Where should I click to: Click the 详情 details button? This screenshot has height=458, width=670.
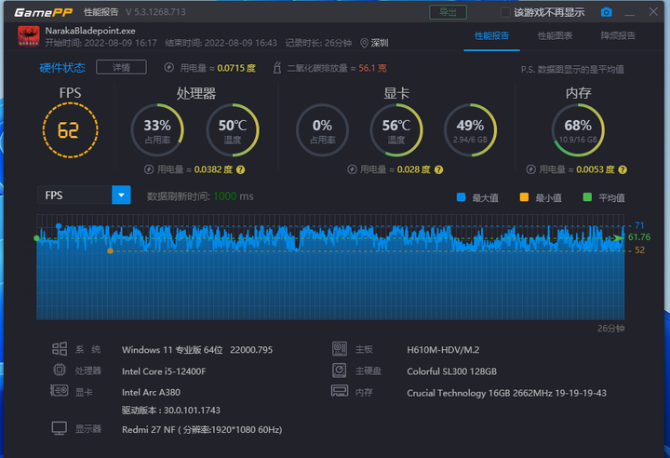point(121,67)
